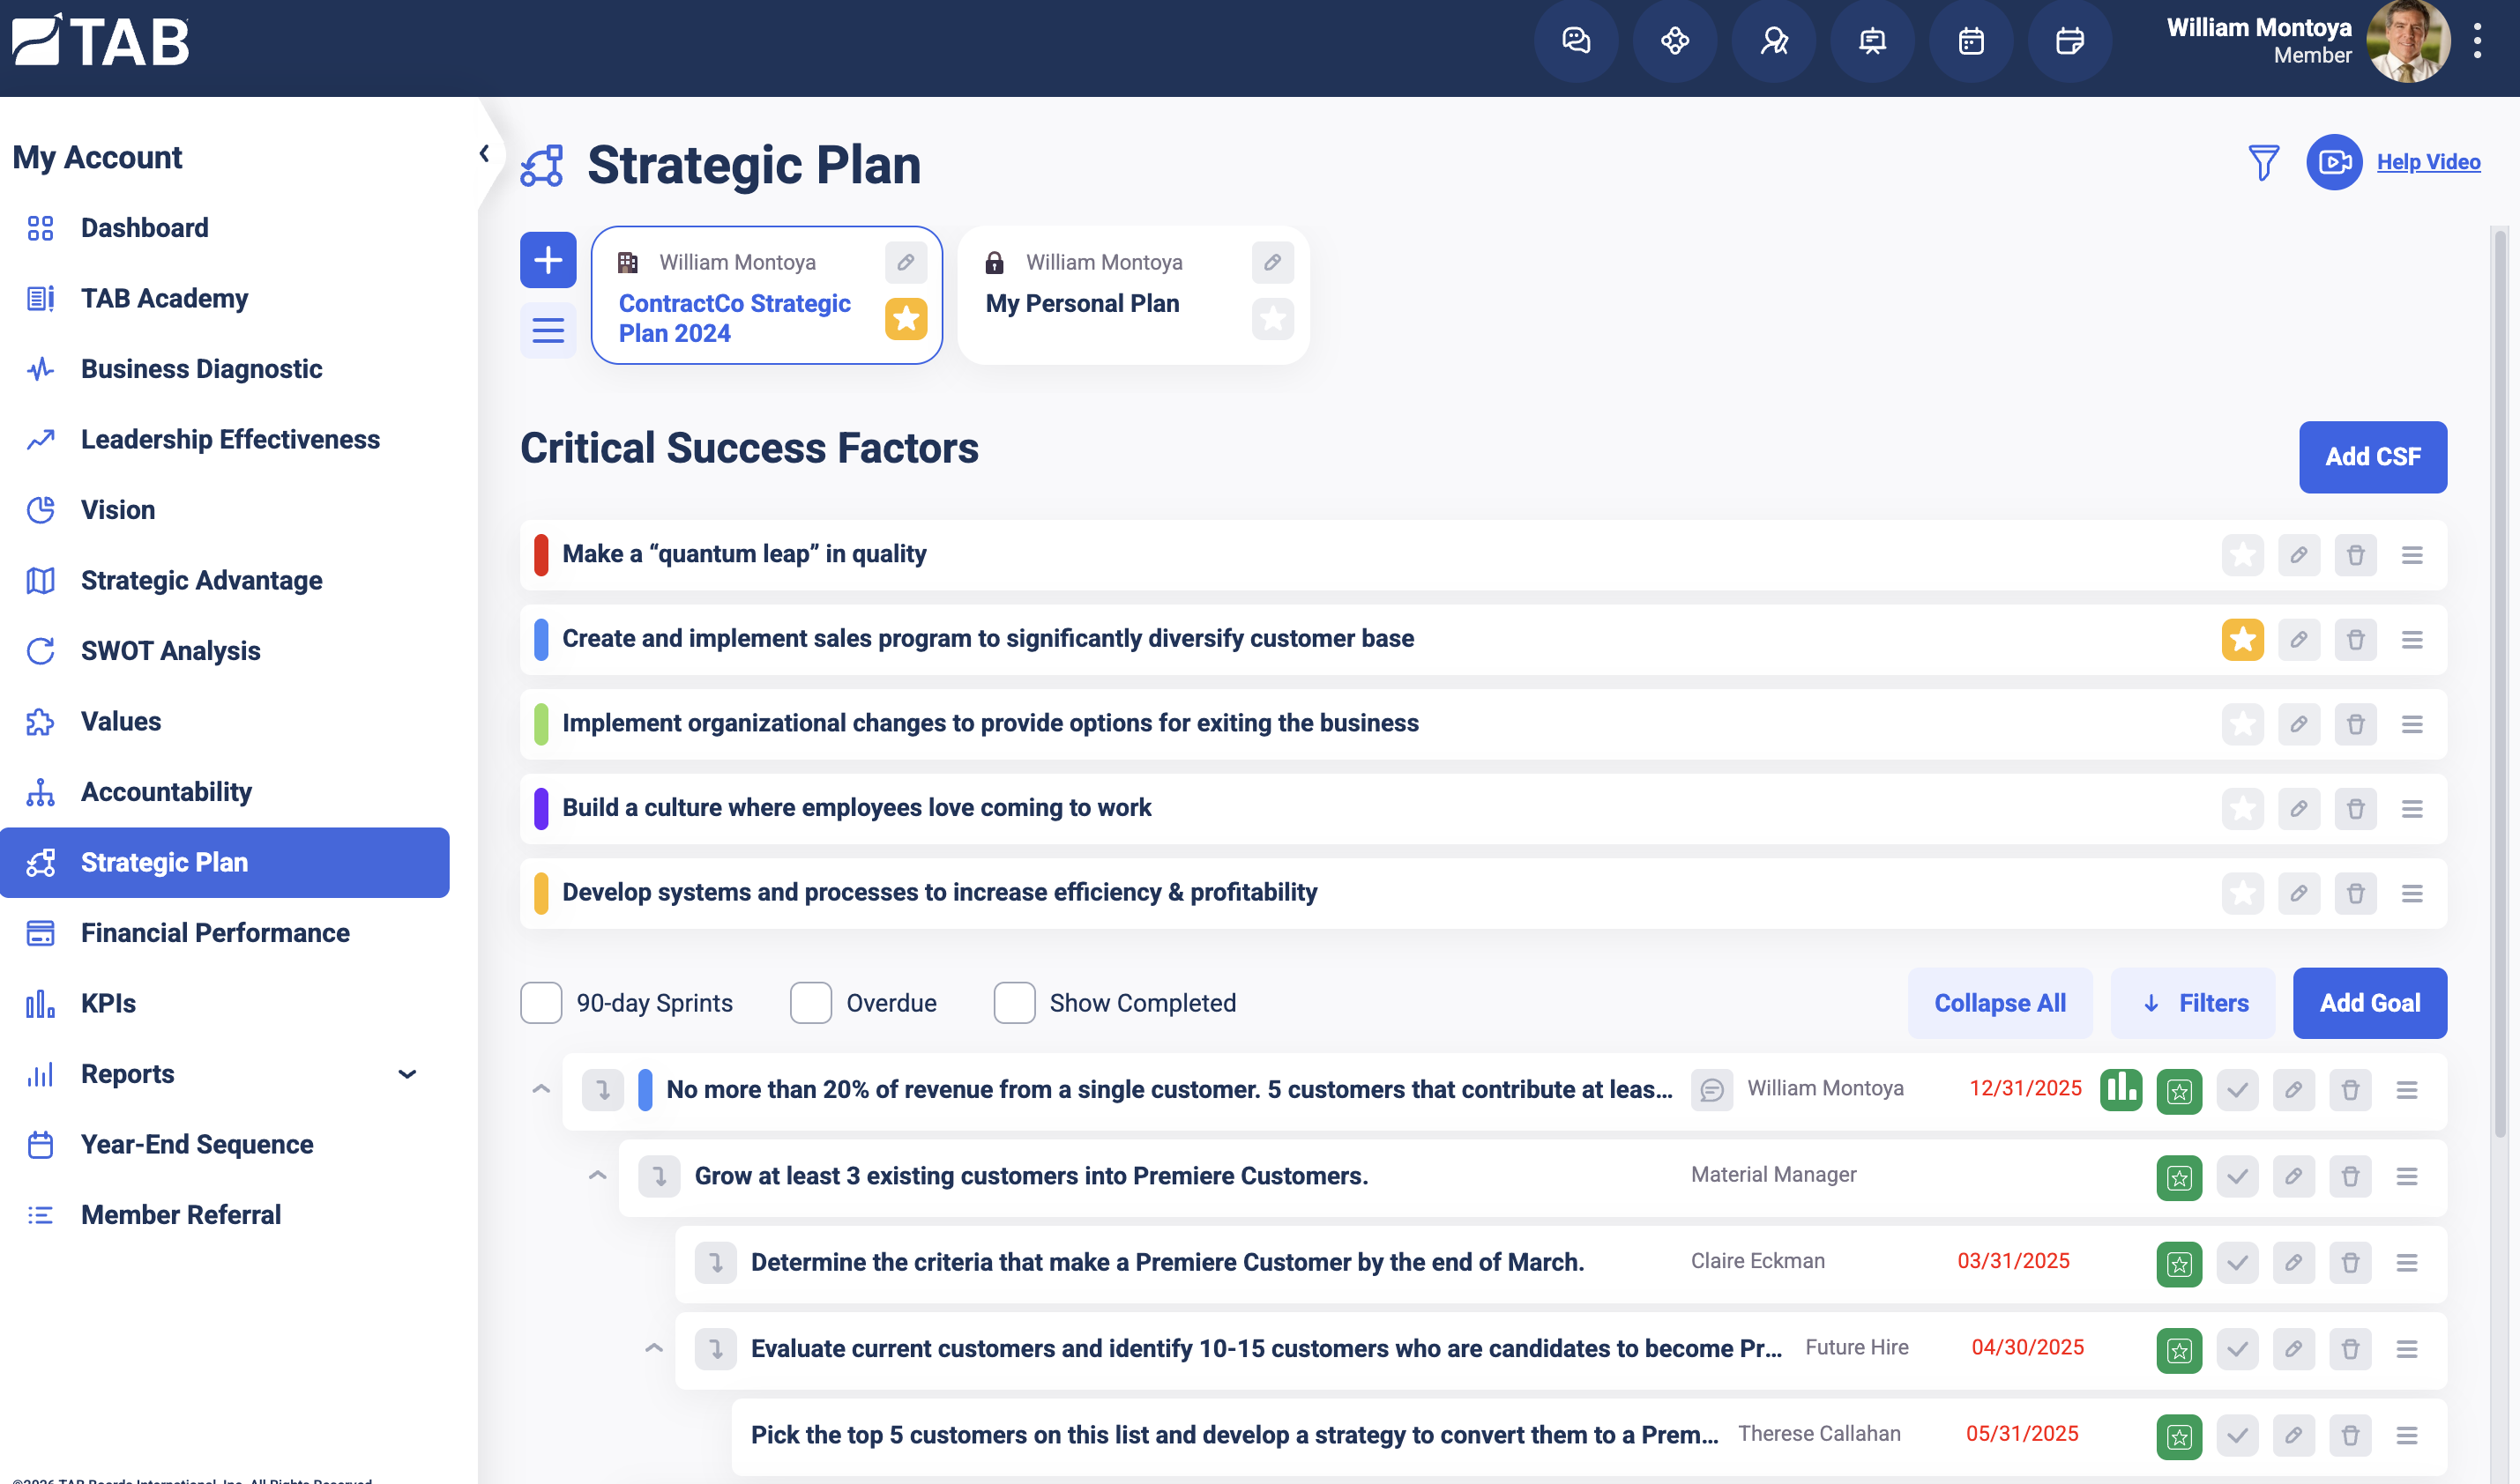
Task: Open reorder handle on 'Pick the top 5' goal
Action: [2407, 1436]
